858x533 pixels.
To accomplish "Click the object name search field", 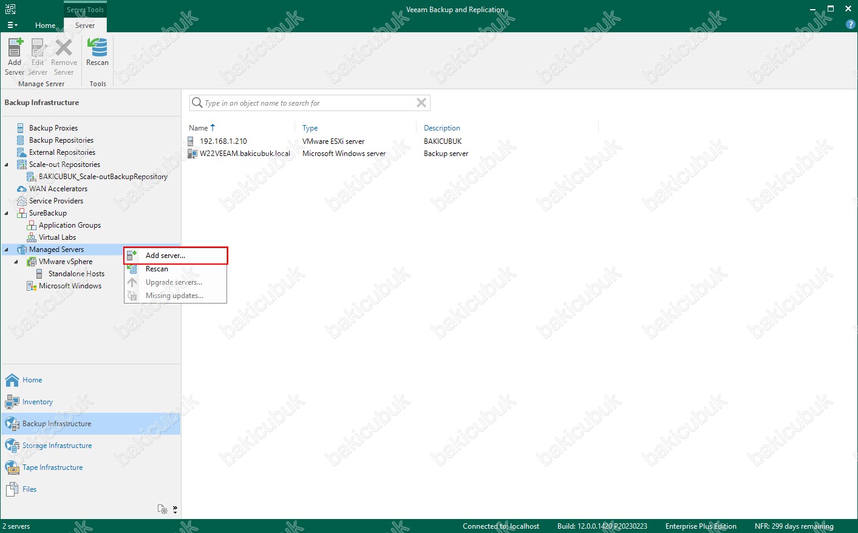I will coord(308,103).
